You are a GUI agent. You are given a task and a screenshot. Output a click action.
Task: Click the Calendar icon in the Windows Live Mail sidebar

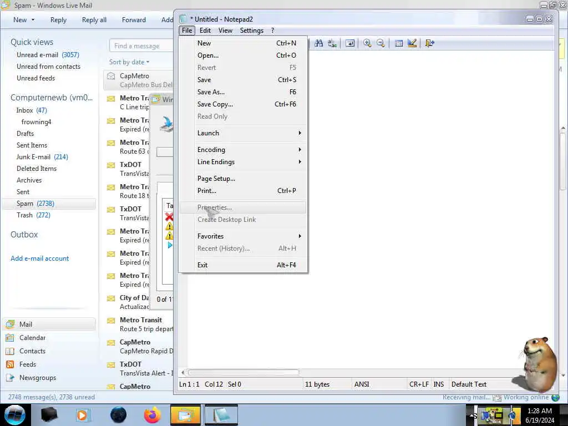pos(10,338)
